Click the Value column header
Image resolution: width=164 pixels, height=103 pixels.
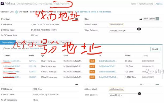(x=128, y=56)
